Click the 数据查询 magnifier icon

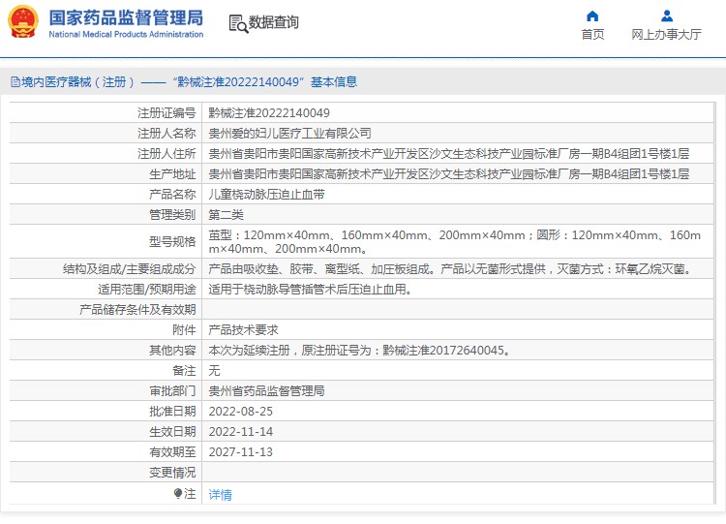[237, 23]
